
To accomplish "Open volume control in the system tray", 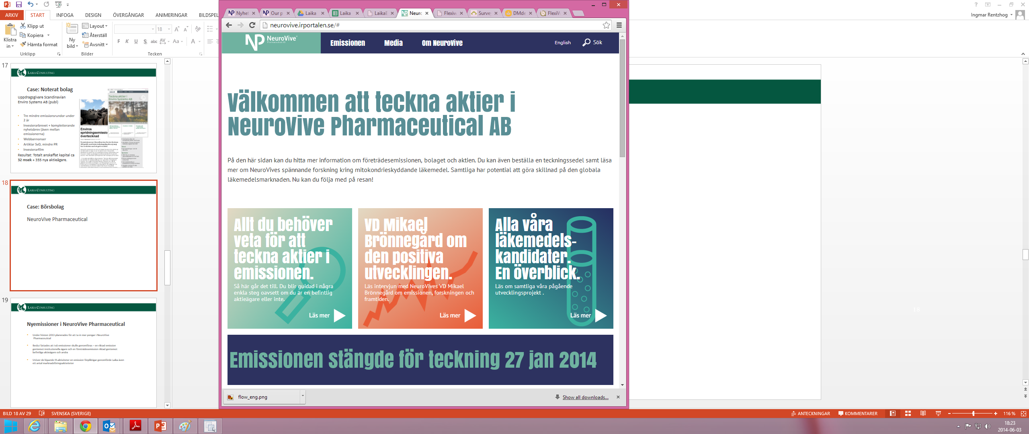I will pos(988,426).
